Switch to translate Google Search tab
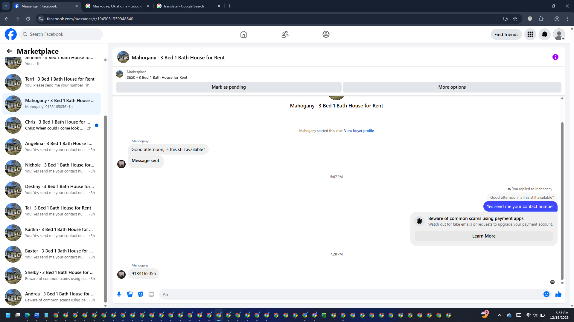This screenshot has width=574, height=322. pos(188,6)
